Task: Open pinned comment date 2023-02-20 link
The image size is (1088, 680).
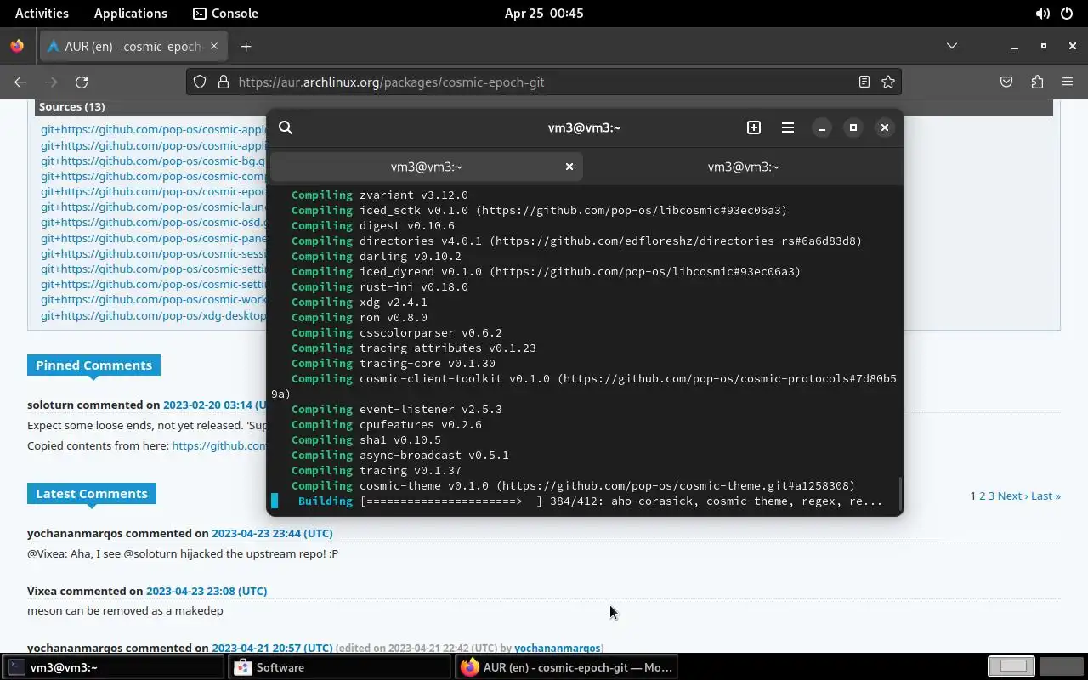Action: click(x=214, y=405)
